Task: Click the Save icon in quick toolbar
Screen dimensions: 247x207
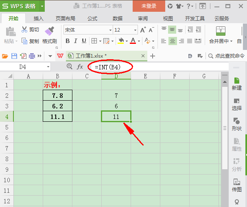Action: tap(14, 56)
